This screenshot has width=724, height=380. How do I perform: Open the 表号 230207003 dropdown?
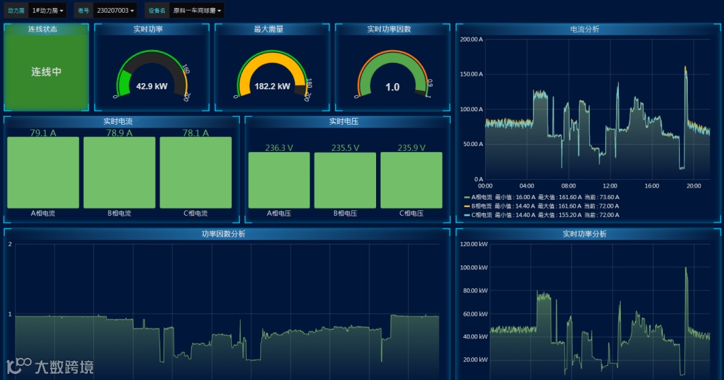click(115, 10)
